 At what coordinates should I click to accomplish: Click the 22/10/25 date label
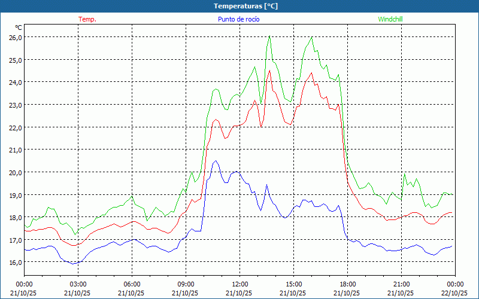[454, 293]
